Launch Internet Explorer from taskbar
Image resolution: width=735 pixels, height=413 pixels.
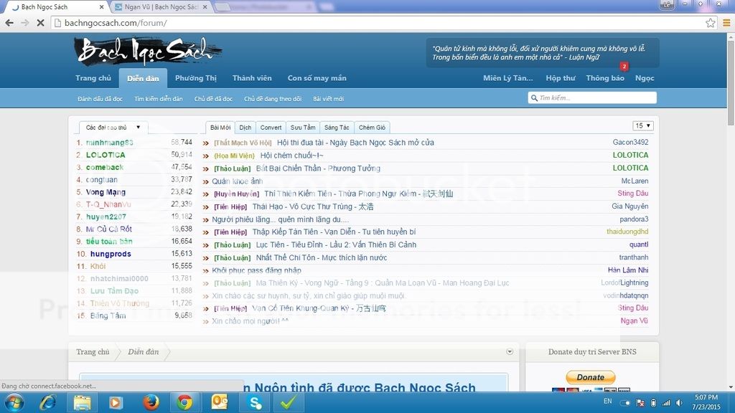click(x=48, y=402)
